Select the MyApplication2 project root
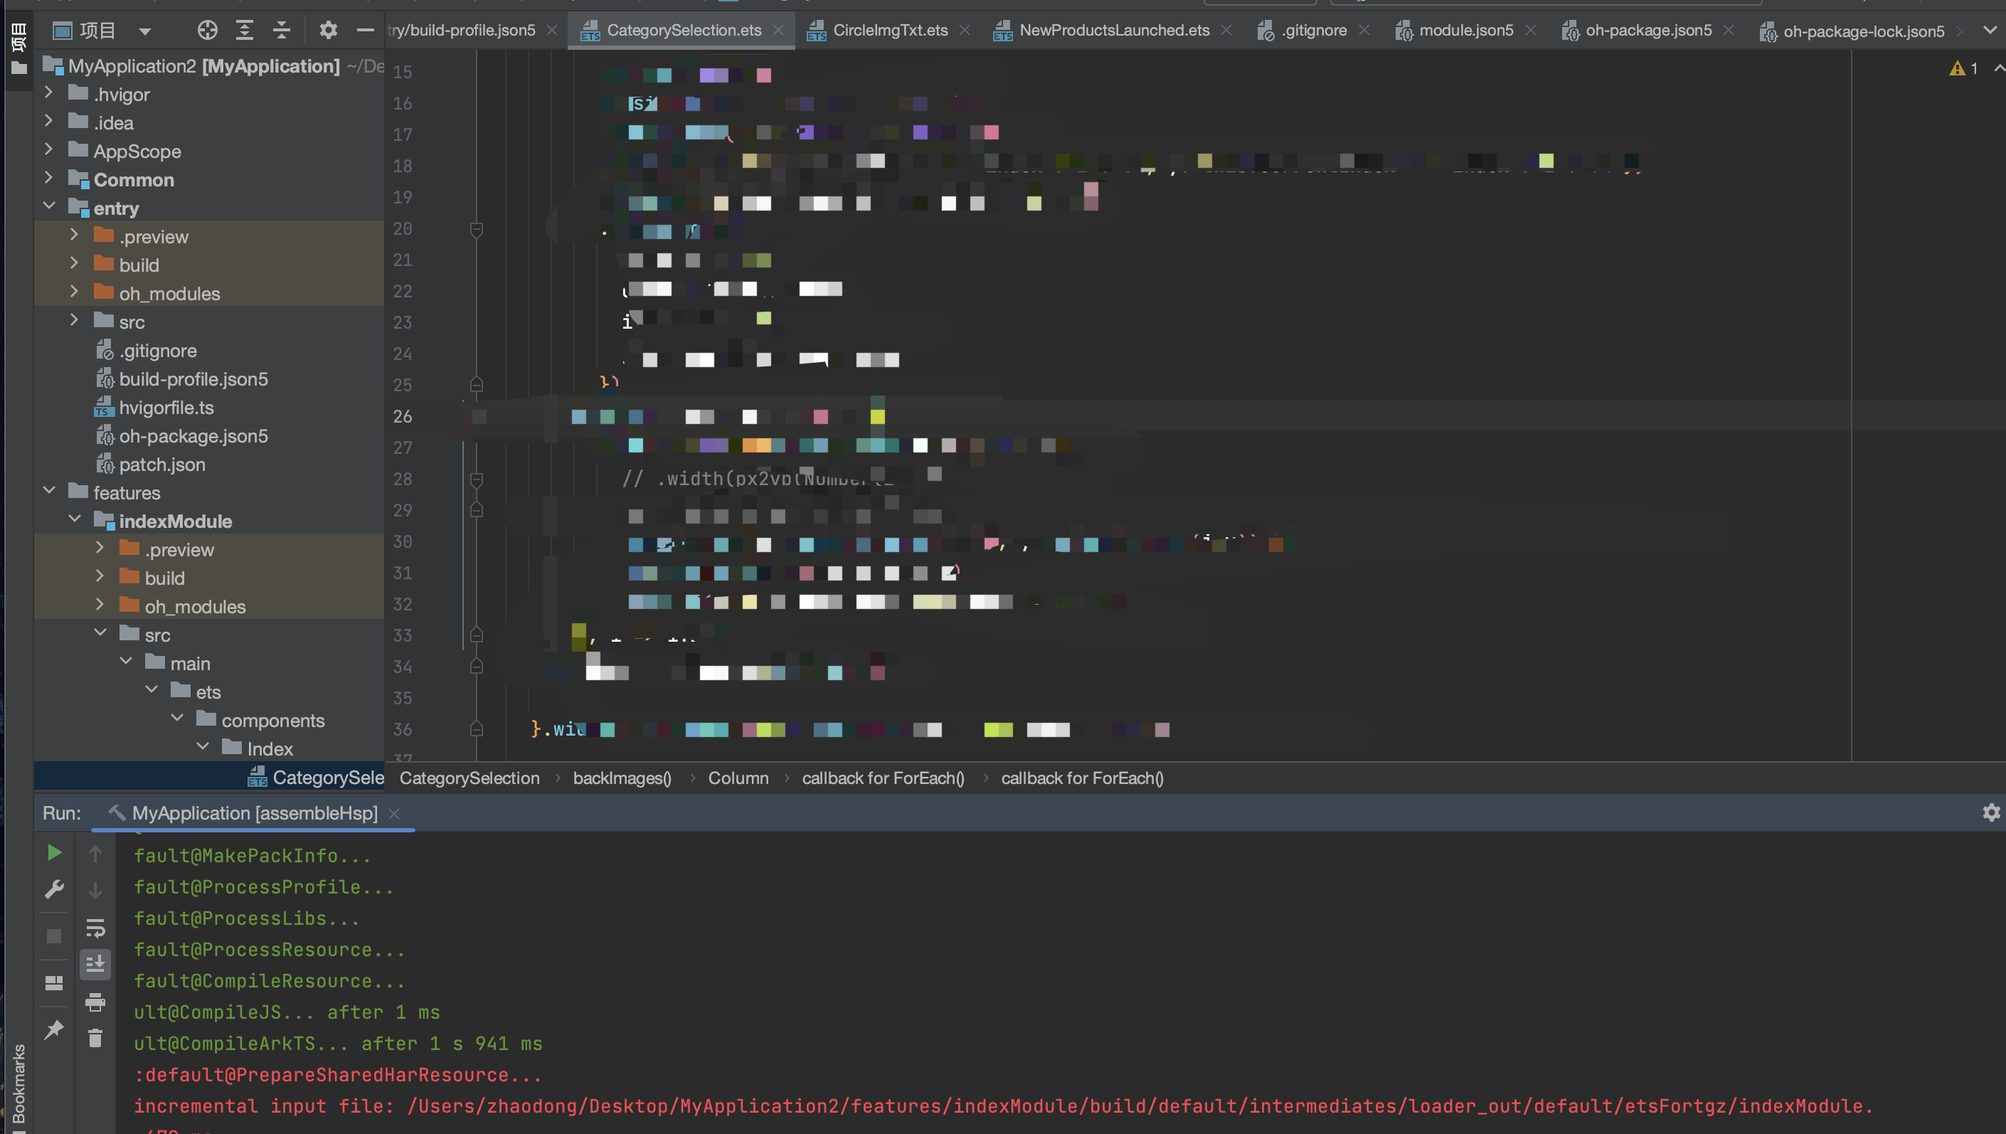2006x1134 pixels. 204,66
